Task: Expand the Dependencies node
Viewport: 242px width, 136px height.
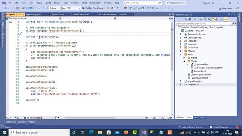Action: click(181, 37)
